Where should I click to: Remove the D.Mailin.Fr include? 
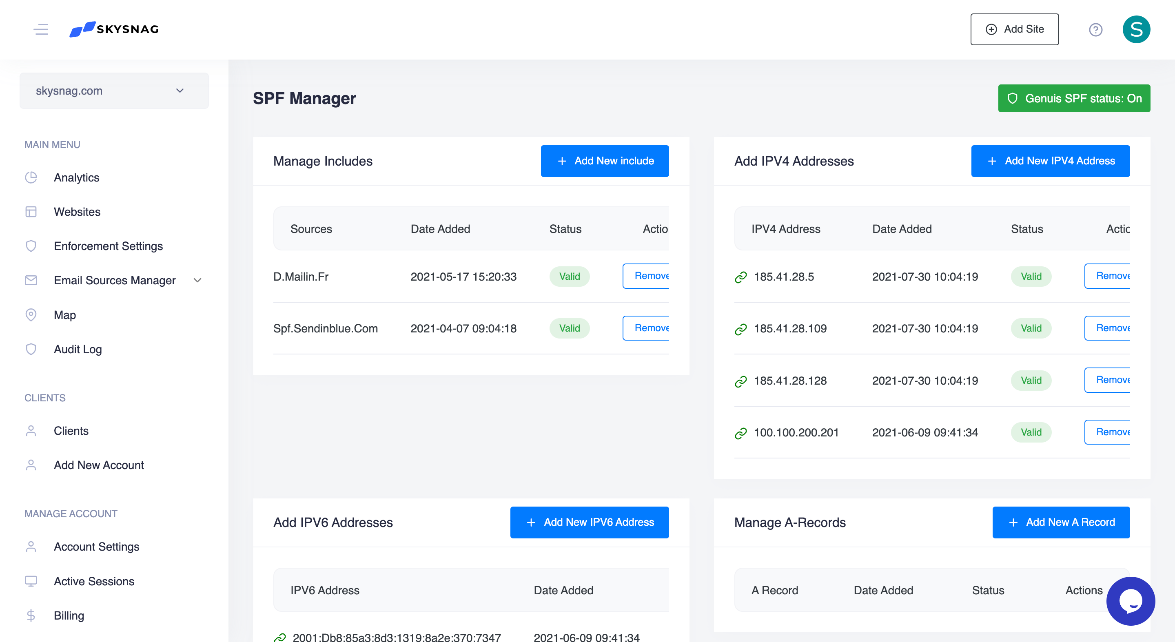pos(647,276)
